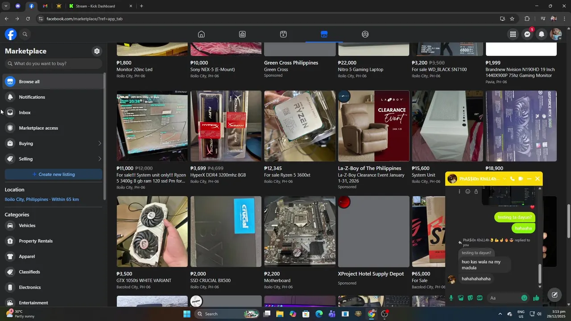Click the Marketplace search field
Viewport: 571px width, 321px height.
click(x=54, y=64)
